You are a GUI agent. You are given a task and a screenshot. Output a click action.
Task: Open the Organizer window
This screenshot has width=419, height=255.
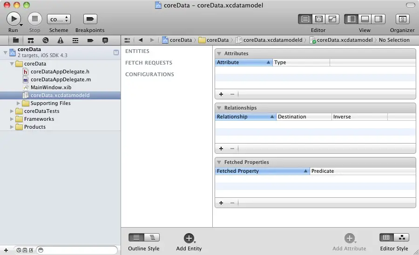point(402,19)
